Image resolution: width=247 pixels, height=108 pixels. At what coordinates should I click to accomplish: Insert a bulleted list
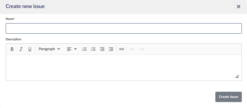coord(93,49)
